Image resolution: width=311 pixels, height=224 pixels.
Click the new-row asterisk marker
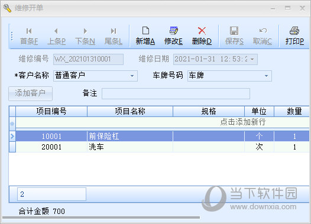click(12, 124)
